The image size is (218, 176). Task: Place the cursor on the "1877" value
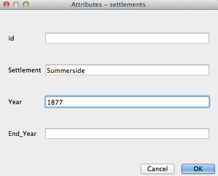tap(55, 102)
